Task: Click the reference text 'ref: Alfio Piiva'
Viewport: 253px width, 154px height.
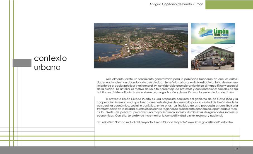Action: [106, 122]
